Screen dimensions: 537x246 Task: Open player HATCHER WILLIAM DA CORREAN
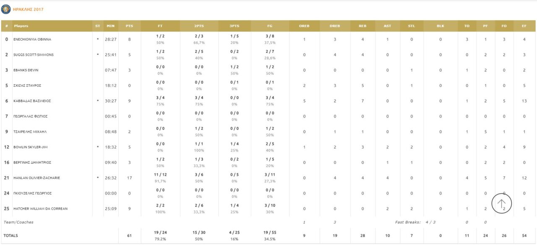click(40, 208)
